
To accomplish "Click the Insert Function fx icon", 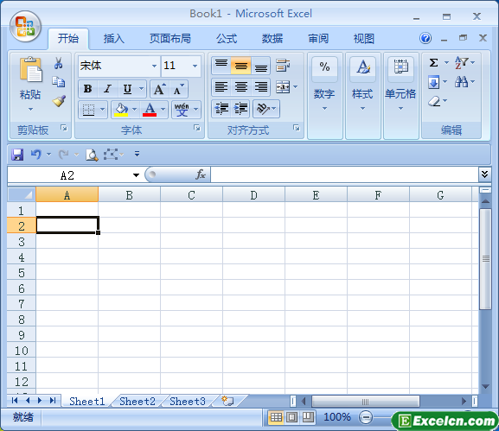I will (201, 174).
